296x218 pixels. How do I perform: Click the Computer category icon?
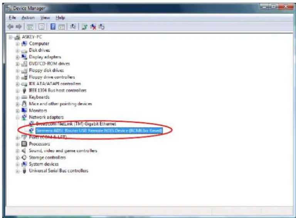[24, 44]
